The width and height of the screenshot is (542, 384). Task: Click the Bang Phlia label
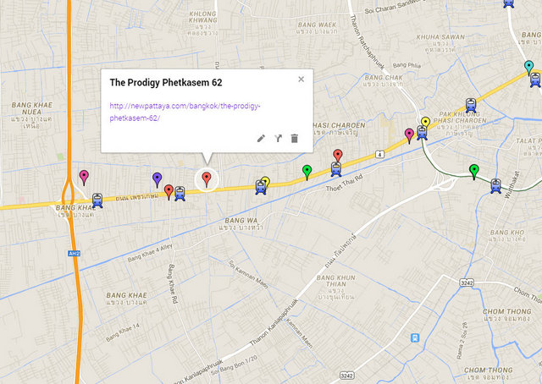tap(406, 65)
